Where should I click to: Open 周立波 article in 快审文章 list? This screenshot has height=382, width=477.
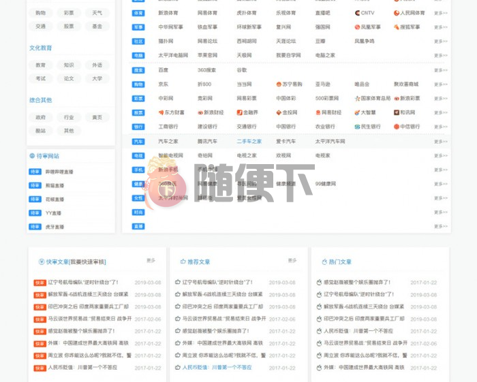90,355
